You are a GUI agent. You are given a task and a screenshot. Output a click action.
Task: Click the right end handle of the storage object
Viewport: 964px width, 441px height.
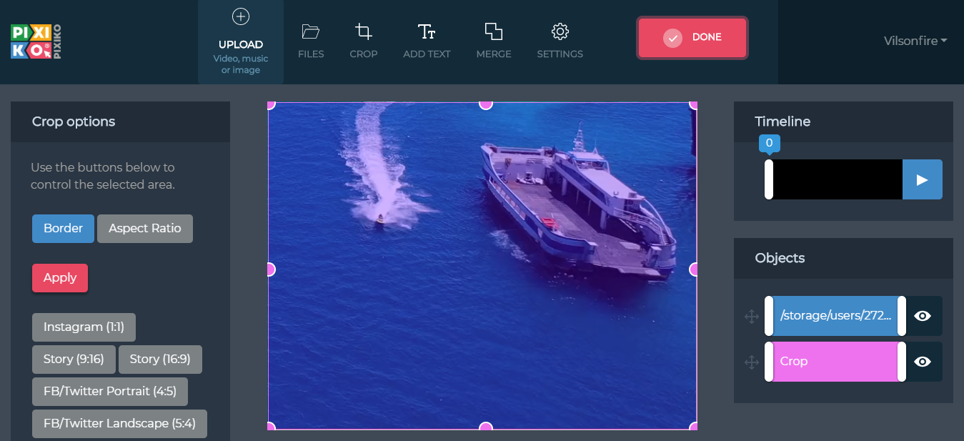[x=902, y=316]
